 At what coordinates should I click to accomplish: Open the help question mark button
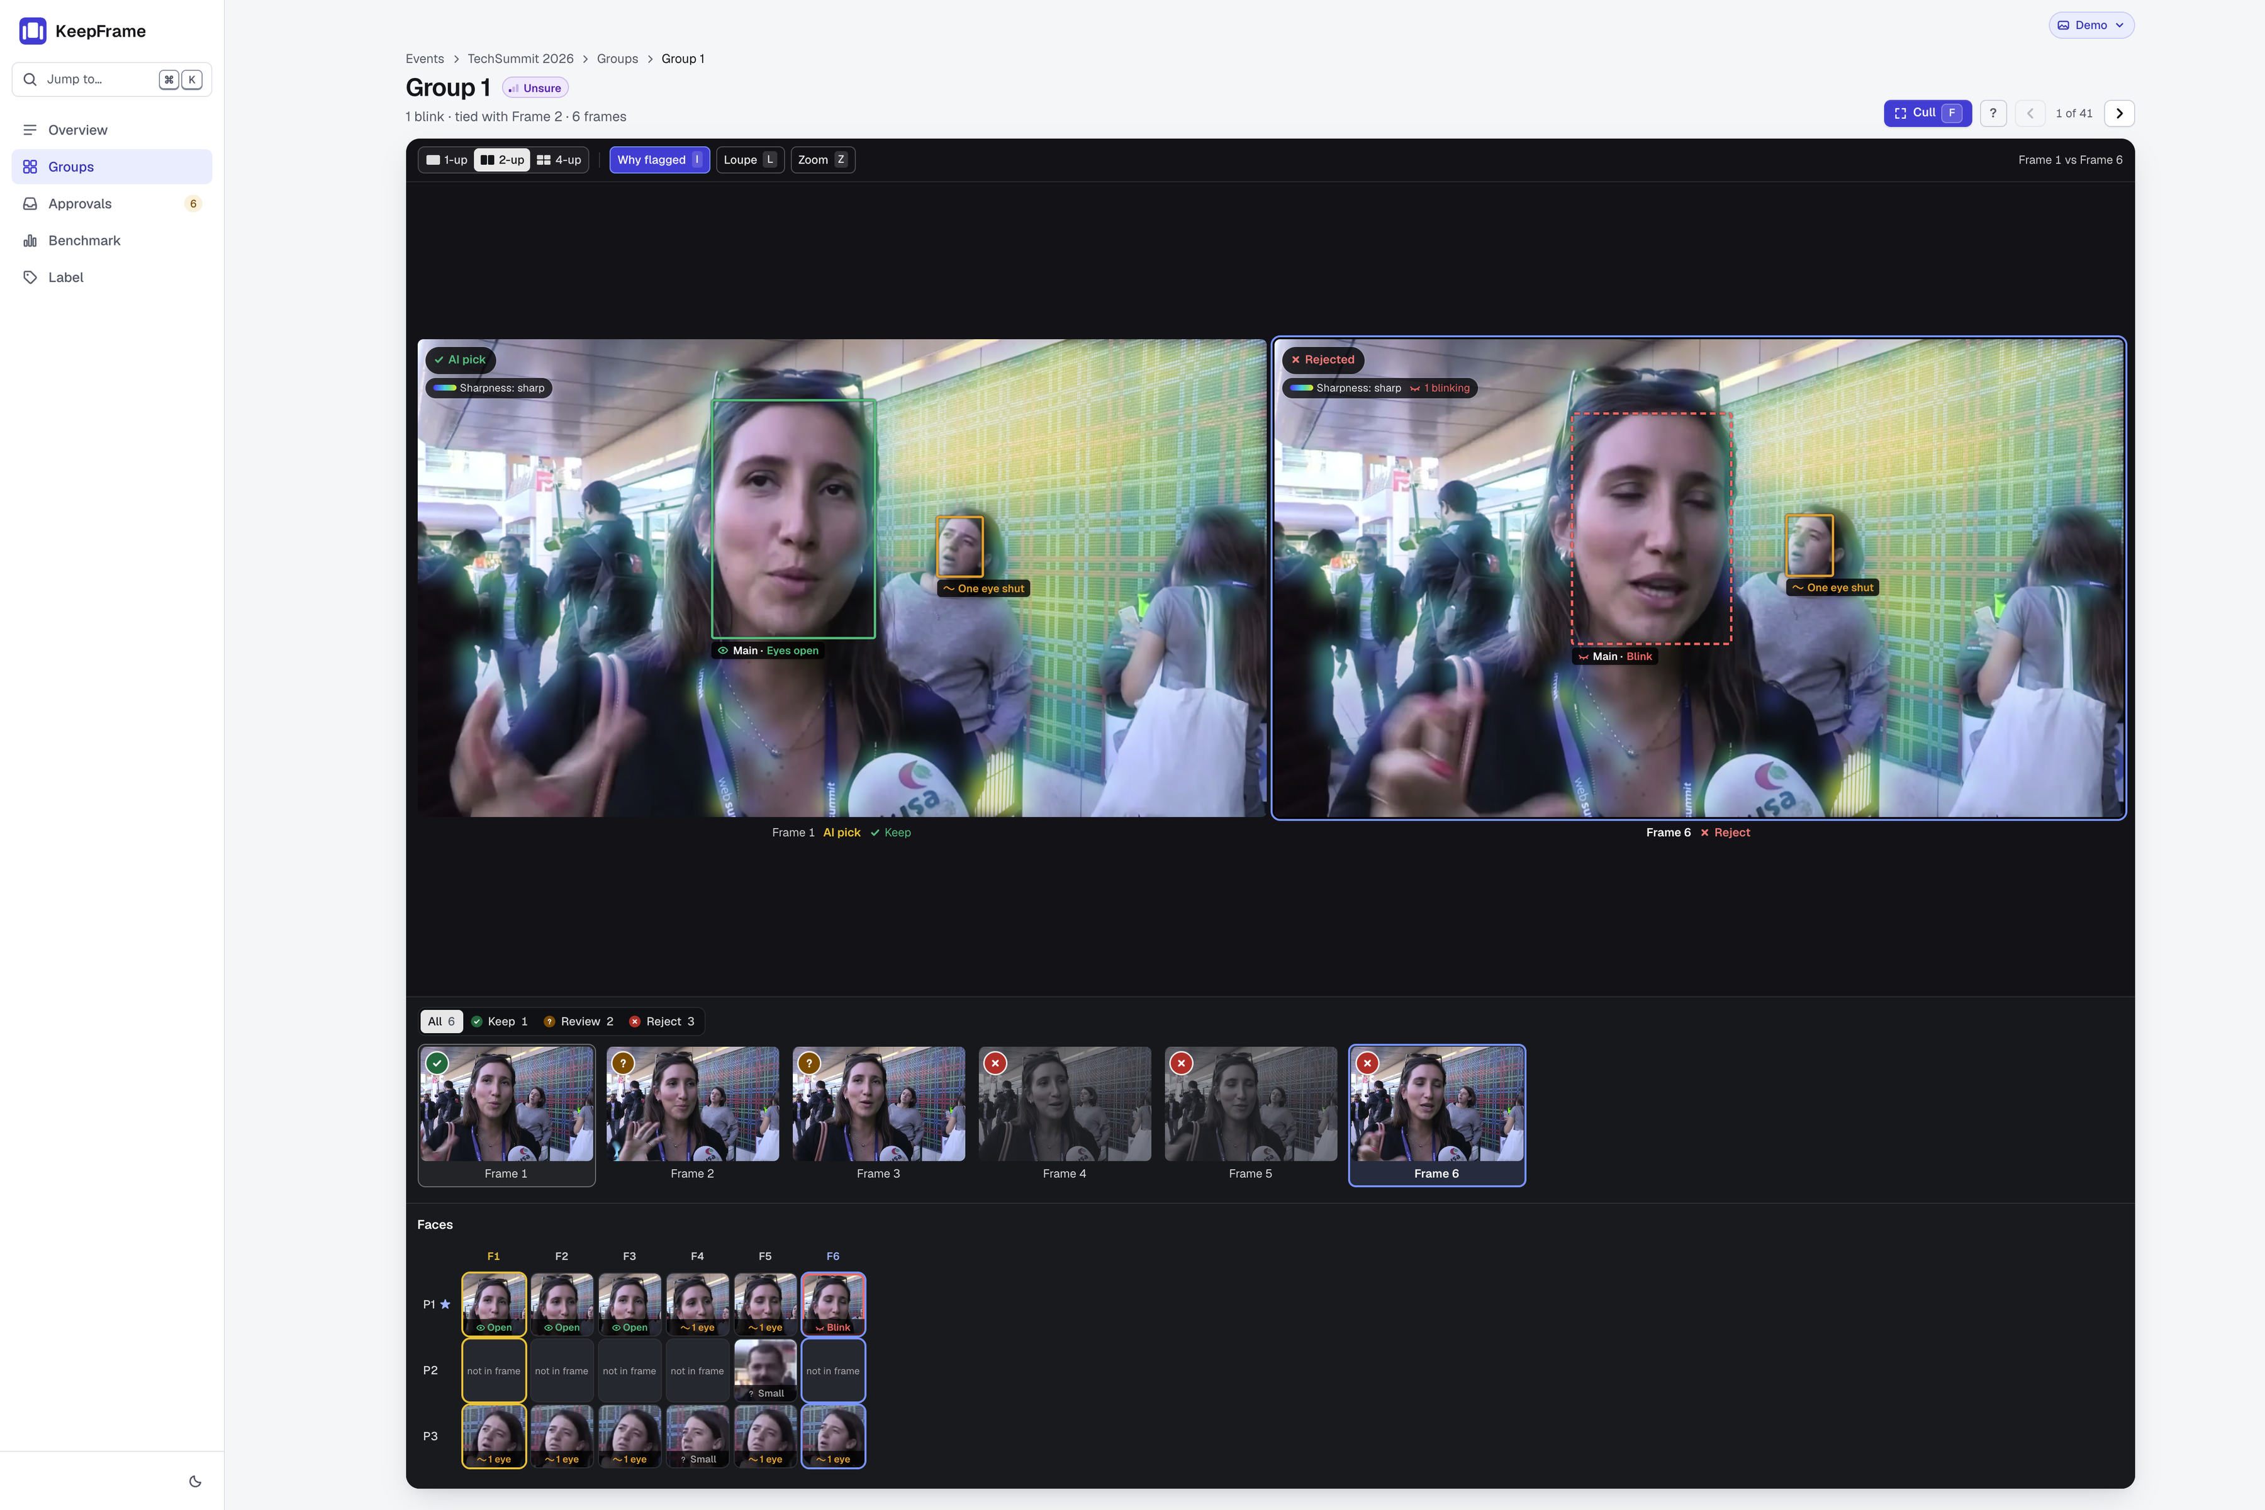[x=1993, y=113]
